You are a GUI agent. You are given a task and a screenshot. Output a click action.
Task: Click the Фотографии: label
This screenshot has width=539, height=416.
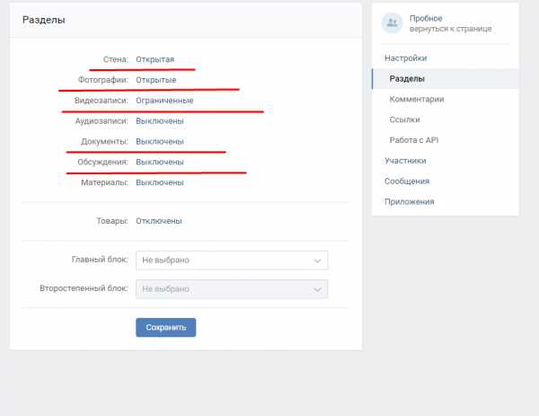coord(102,80)
